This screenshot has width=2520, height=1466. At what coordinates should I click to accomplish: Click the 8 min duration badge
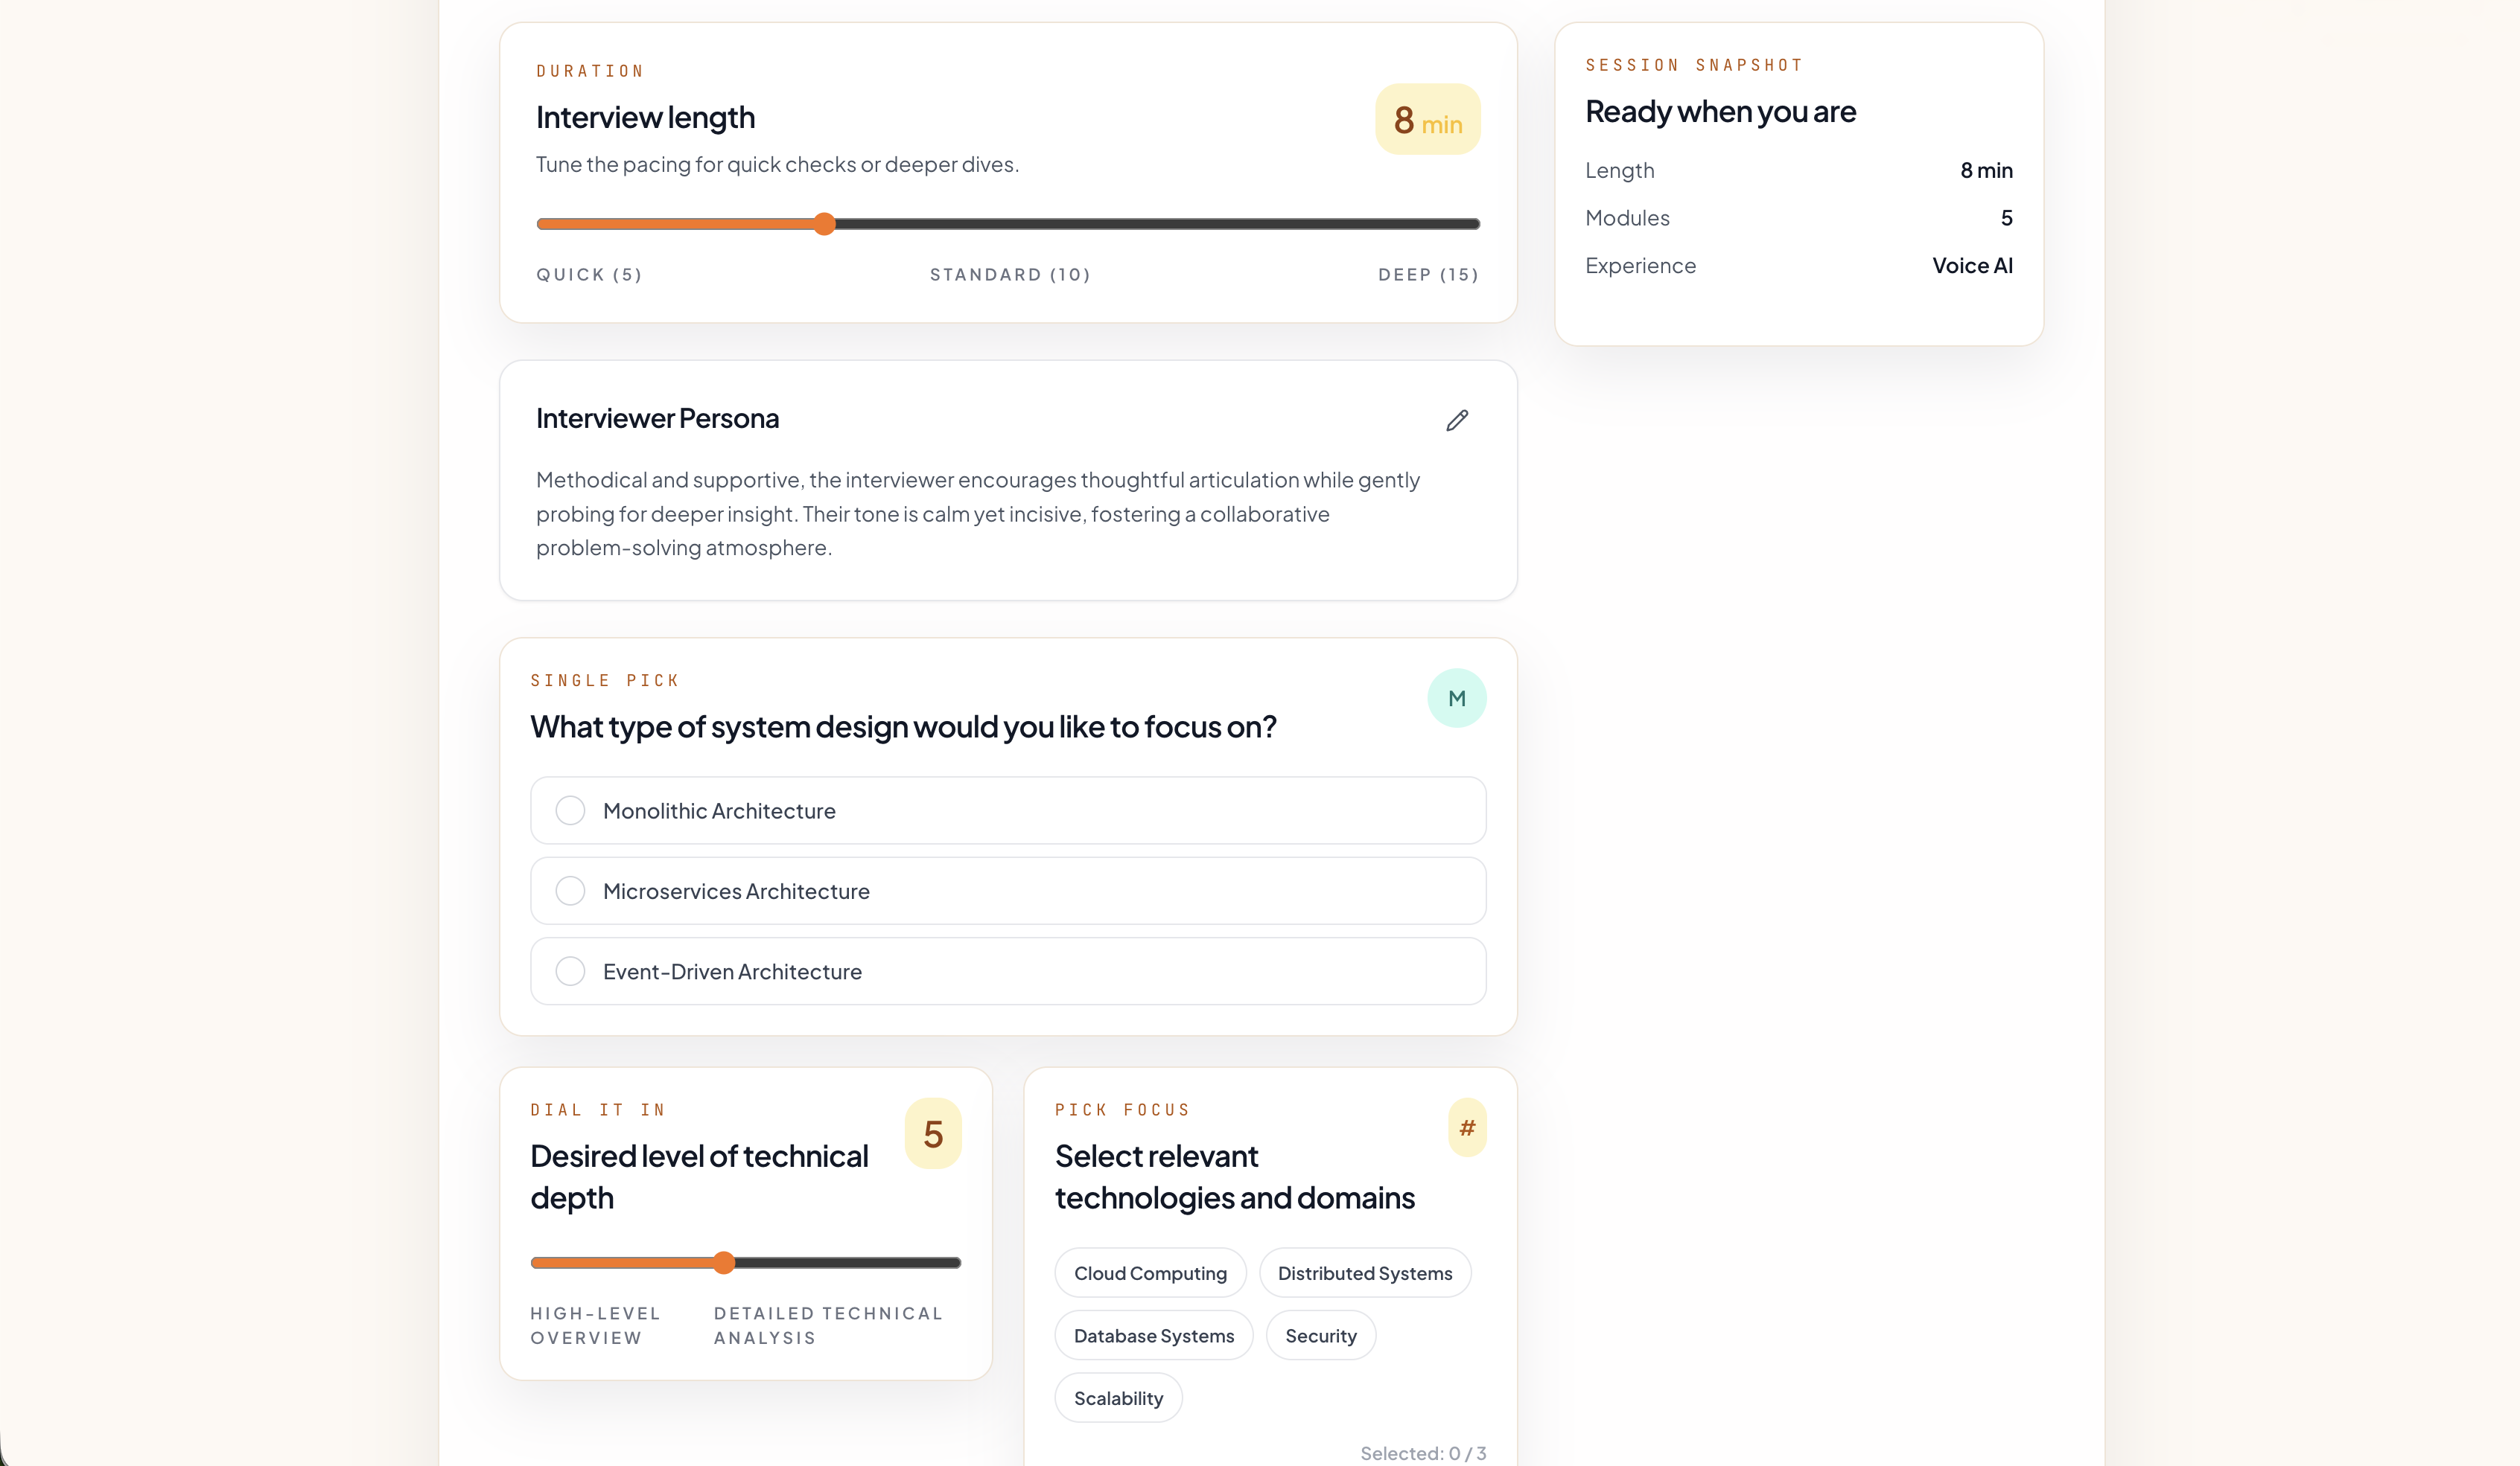pos(1427,120)
